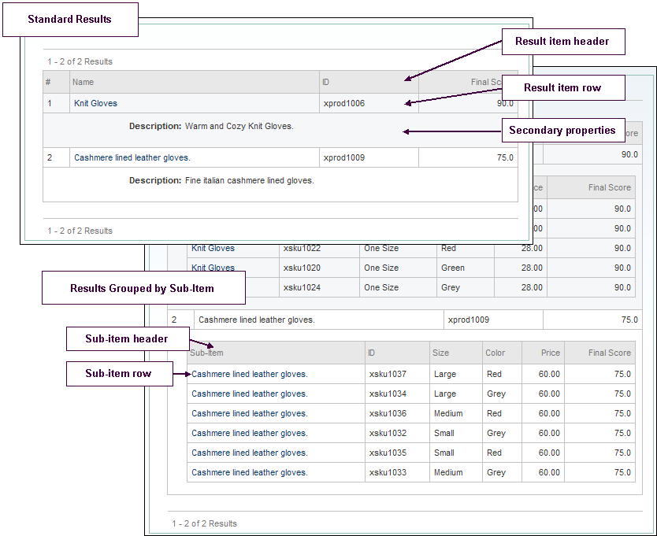657x536 pixels.
Task: Open the Cashmere gloves link in the xsku1036 row
Action: point(249,414)
